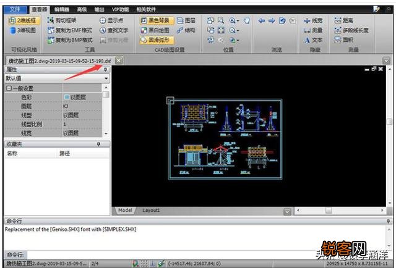Toggle 线宽 line width visibility
Screen dimensions: 396x268
coord(313,20)
